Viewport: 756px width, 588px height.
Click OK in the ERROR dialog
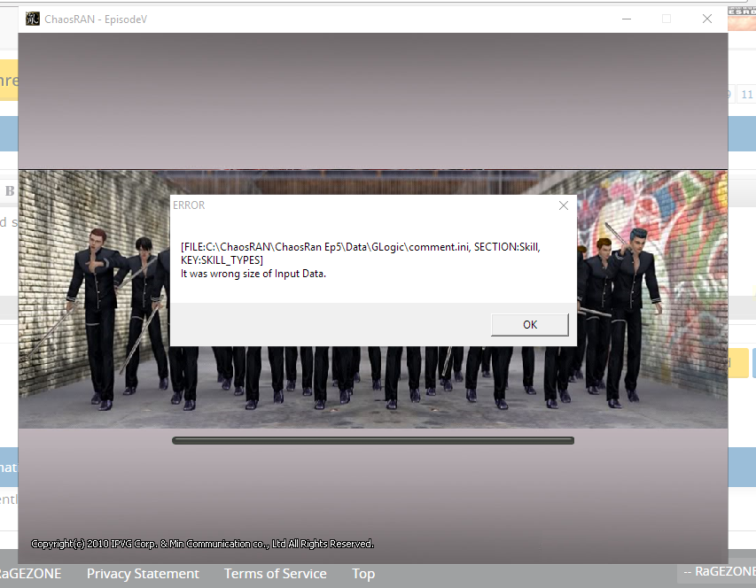click(x=529, y=325)
